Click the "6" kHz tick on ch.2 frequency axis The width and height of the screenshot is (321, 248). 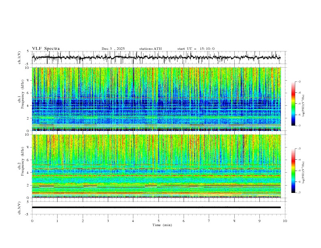pyautogui.click(x=28, y=160)
